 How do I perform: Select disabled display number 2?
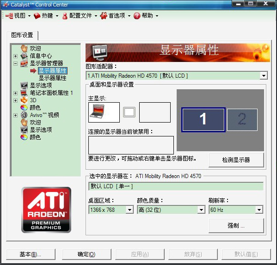click(242, 120)
